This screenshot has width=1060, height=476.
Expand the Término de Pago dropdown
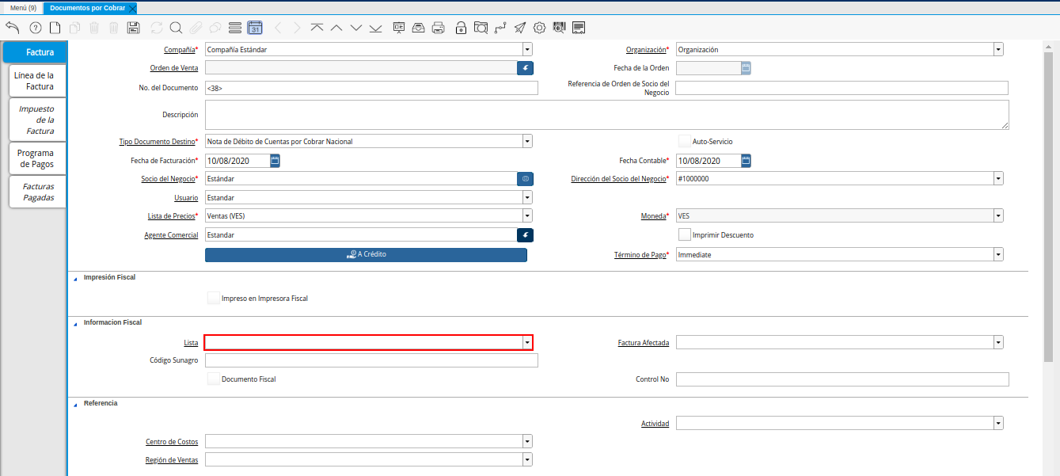coord(997,255)
